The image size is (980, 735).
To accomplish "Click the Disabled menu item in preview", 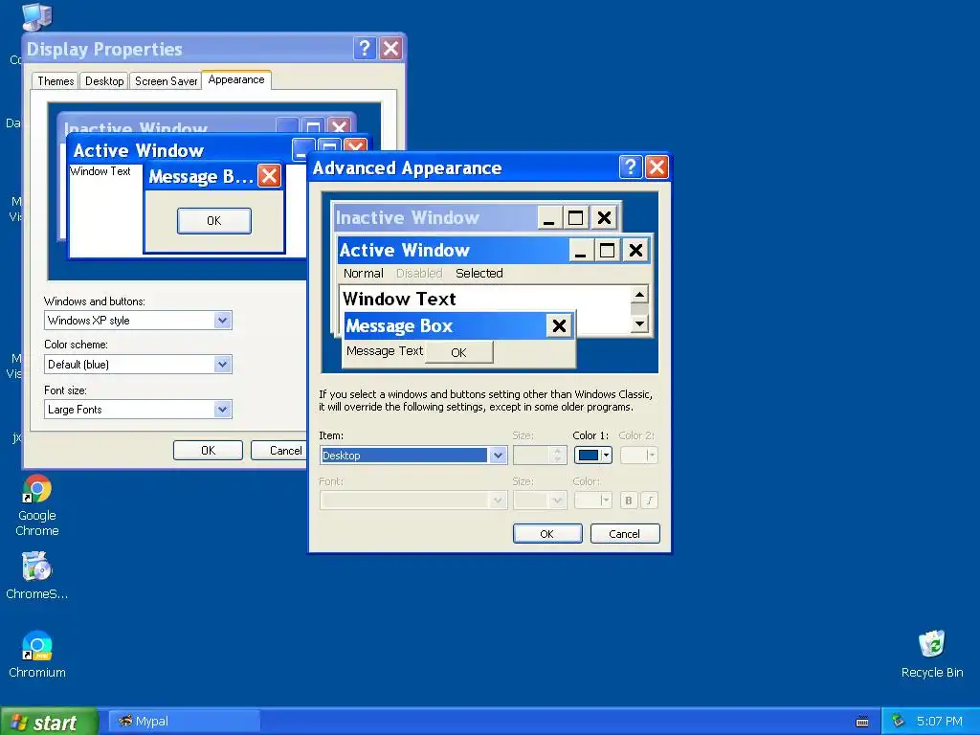I will coord(419,273).
